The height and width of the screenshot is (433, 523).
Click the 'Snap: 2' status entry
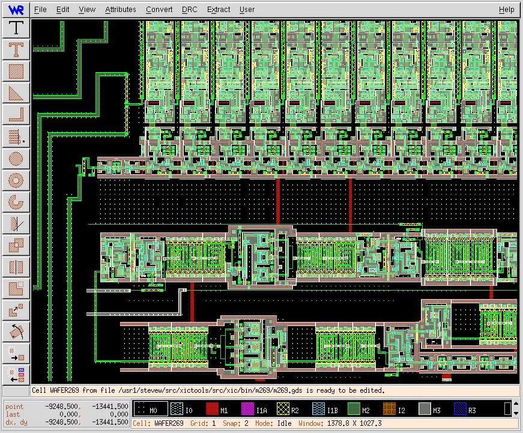(x=235, y=423)
